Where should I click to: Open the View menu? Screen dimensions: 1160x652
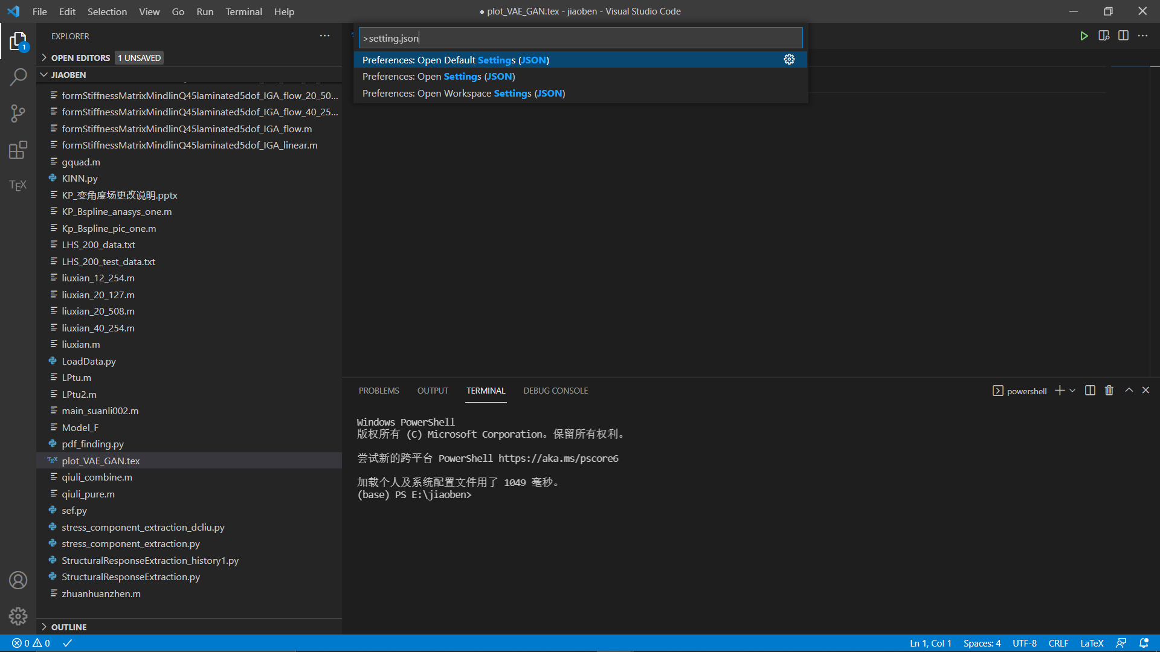point(149,11)
